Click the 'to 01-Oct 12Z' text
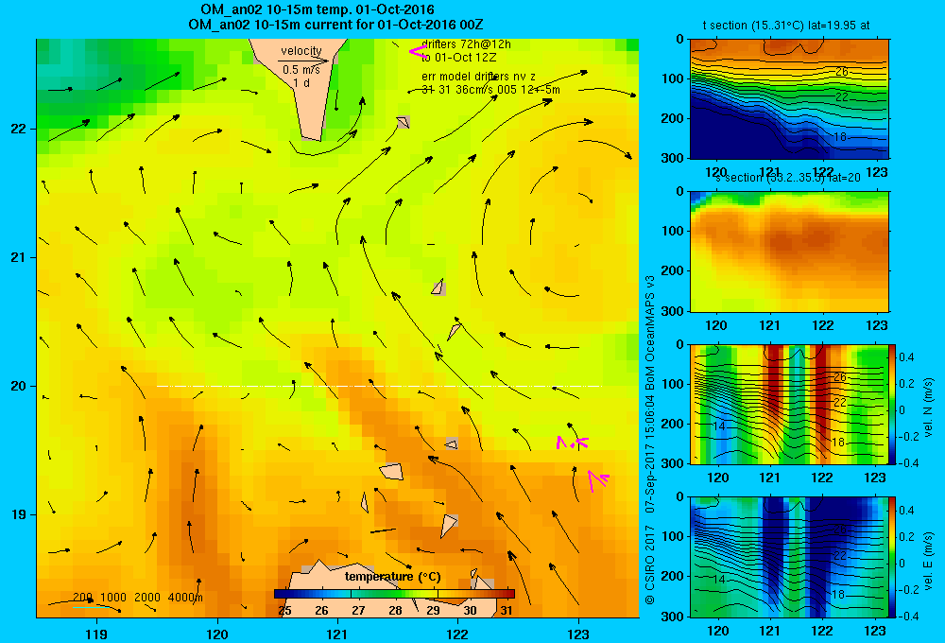Screen dimensions: 945x643 458,58
